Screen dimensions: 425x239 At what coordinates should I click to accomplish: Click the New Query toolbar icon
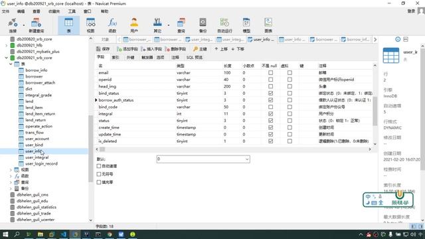(x=36, y=25)
